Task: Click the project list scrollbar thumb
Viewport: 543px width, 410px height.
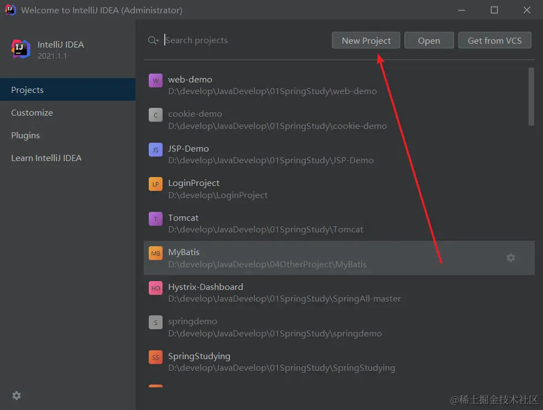Action: [531, 96]
